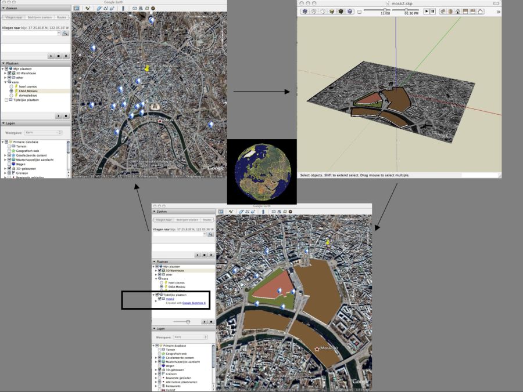Select Shaded With Textures style in SketchUp

point(341,12)
